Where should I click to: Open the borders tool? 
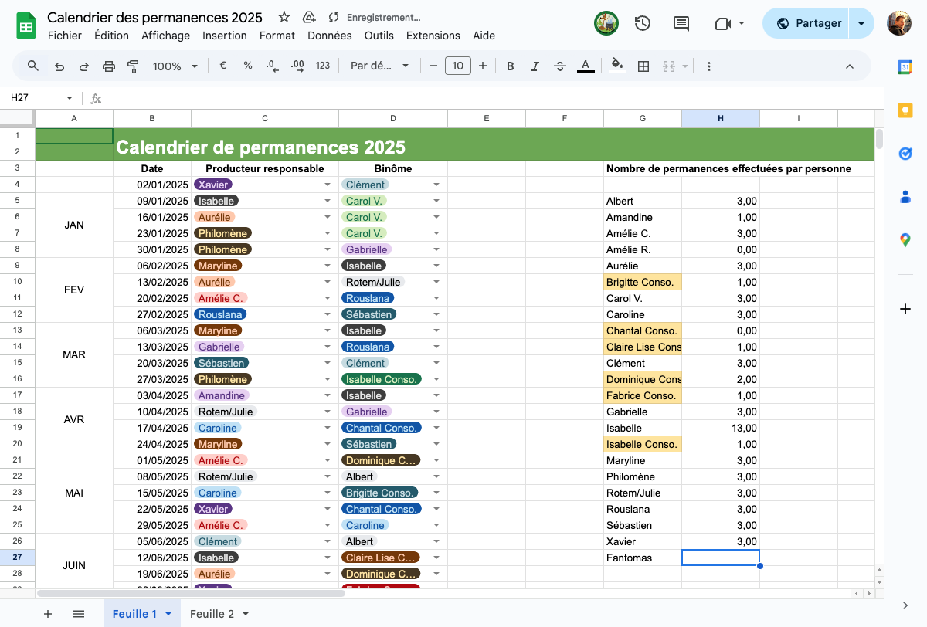pos(643,66)
